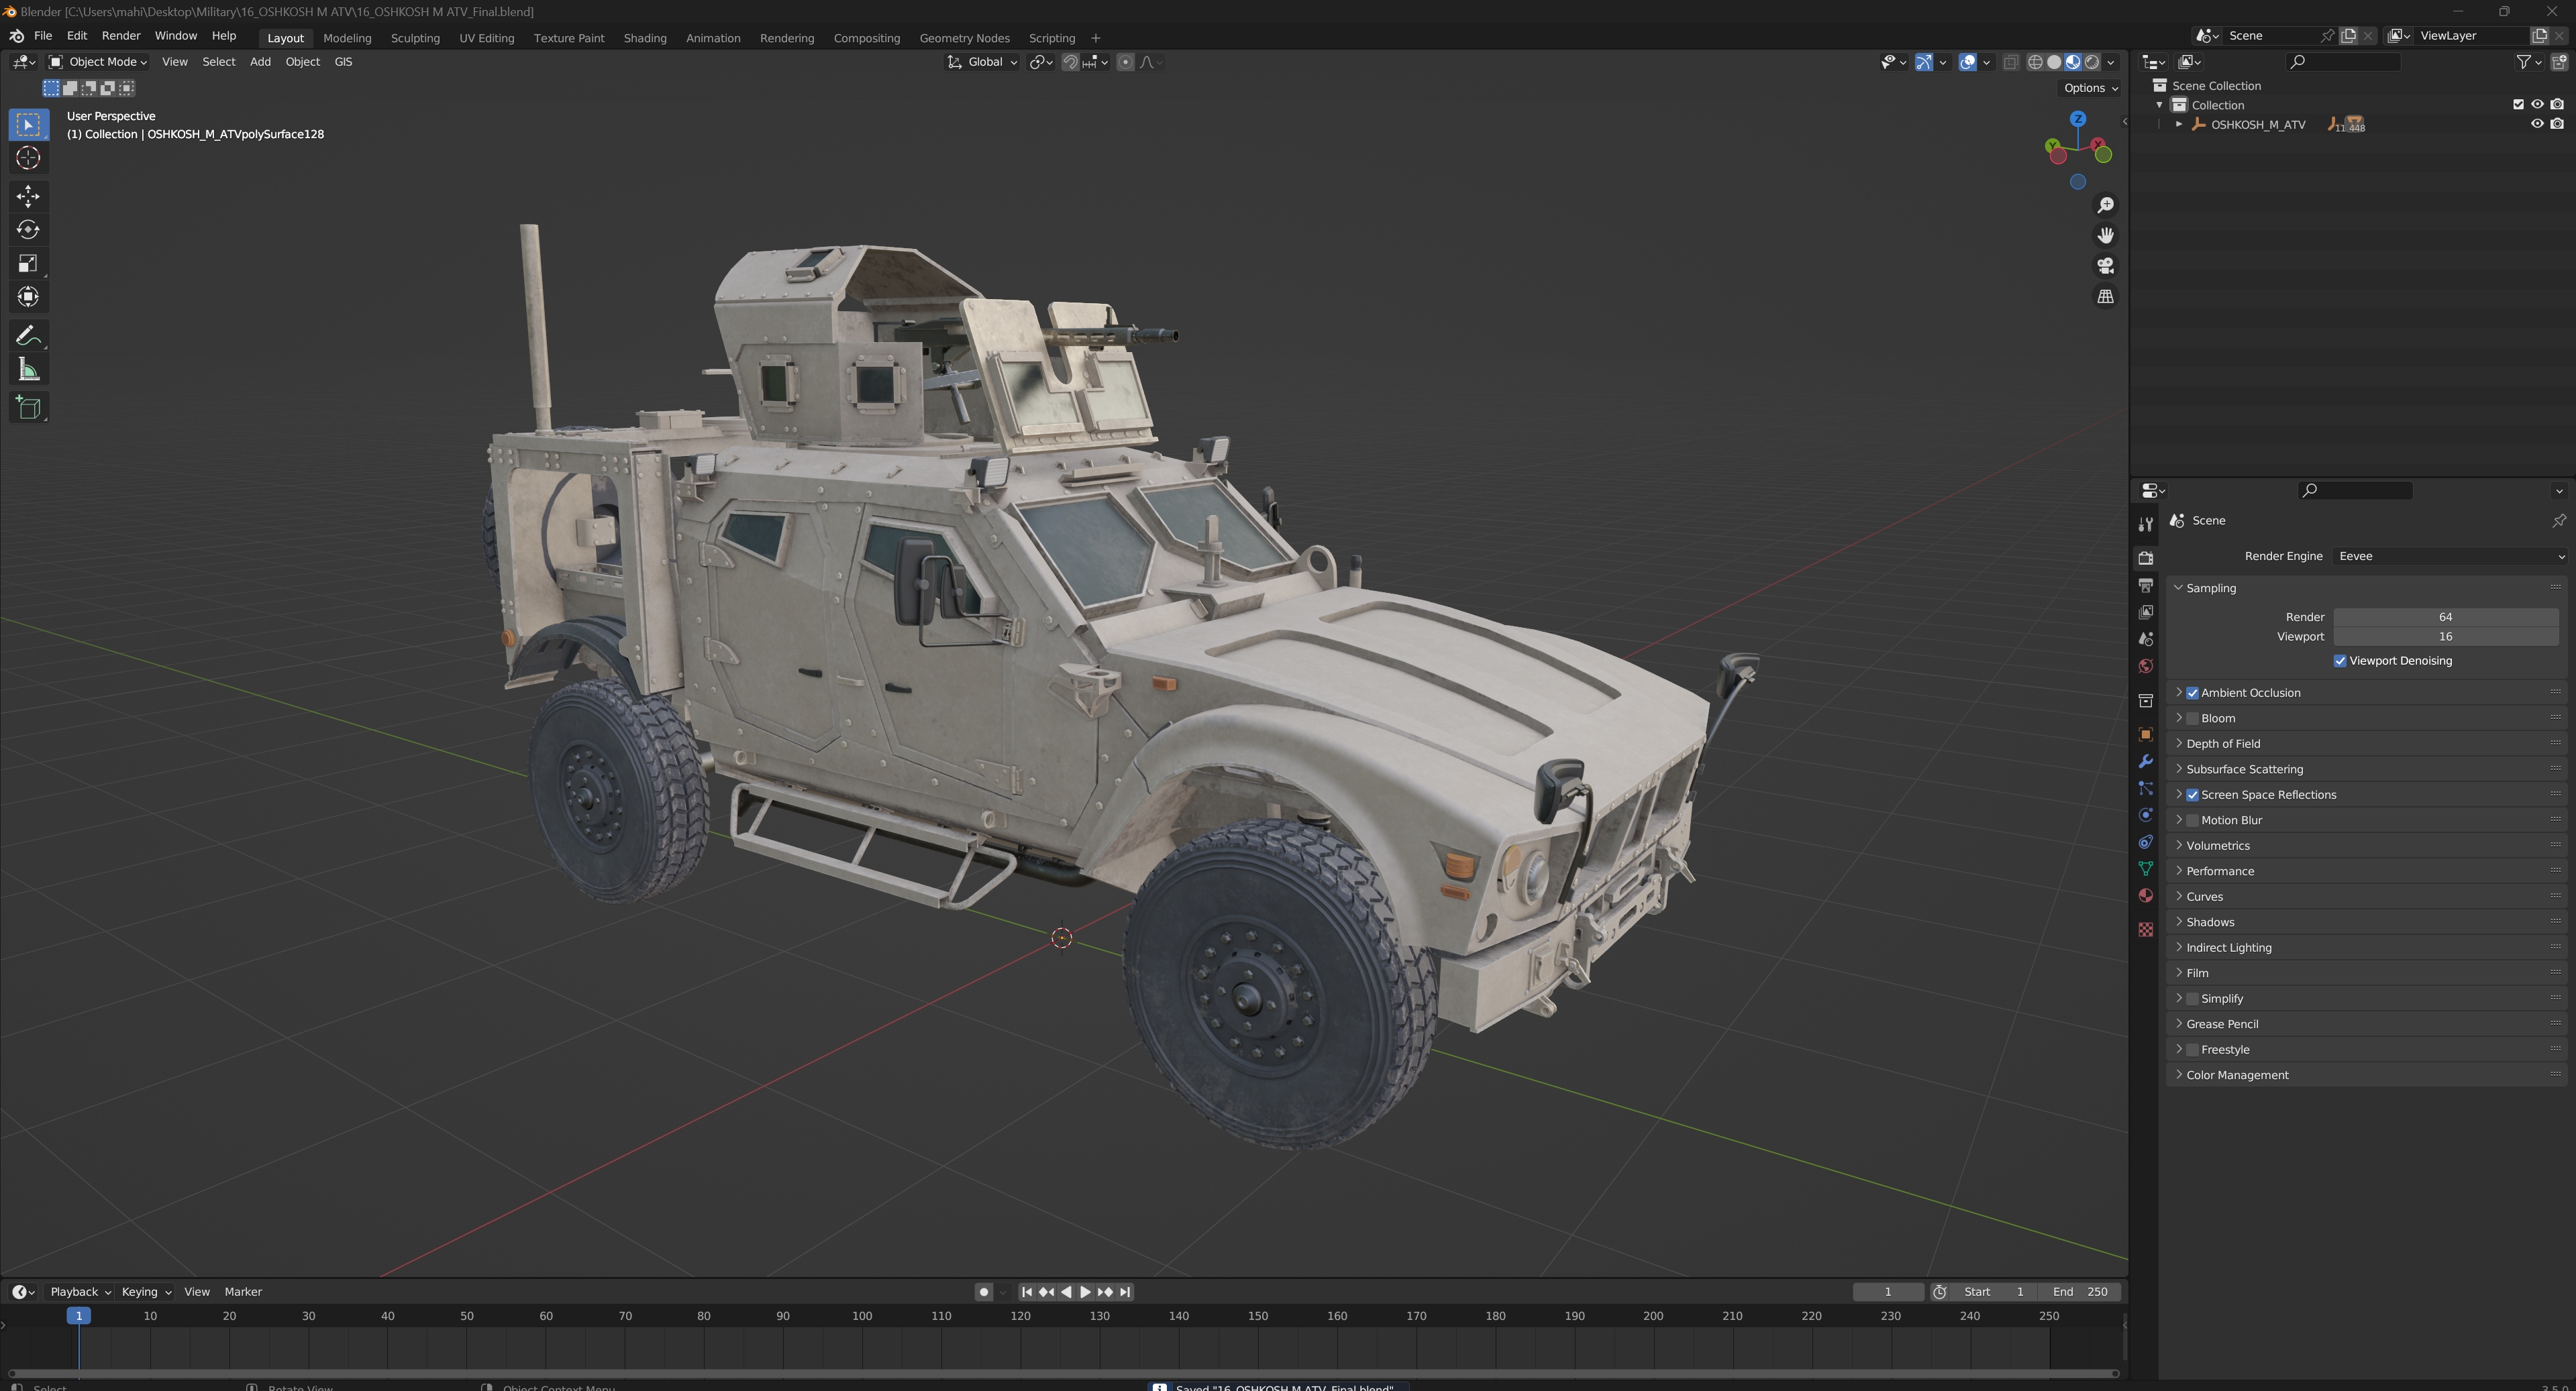Click the viewport Options button

(2090, 88)
